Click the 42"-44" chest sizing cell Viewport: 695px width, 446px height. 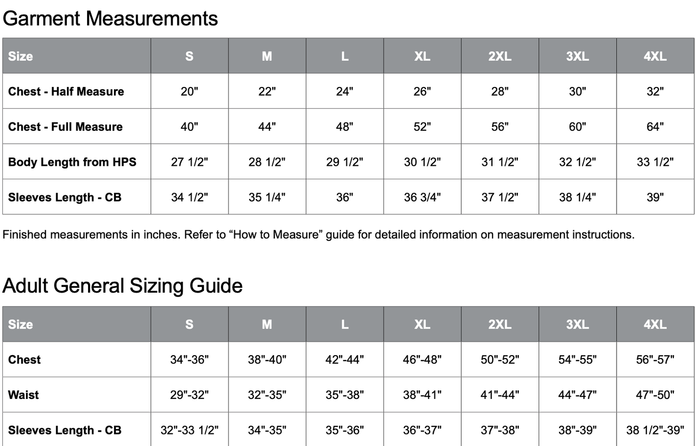(344, 359)
